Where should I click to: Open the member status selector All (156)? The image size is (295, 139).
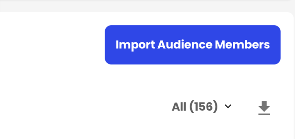point(202,107)
